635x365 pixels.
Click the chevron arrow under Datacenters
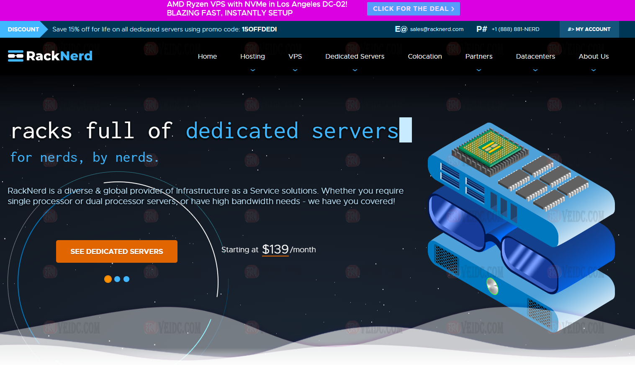tap(535, 70)
